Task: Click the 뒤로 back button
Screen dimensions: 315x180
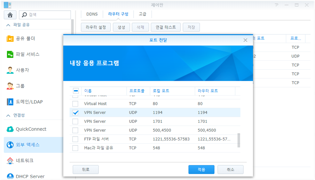Action: (86, 169)
